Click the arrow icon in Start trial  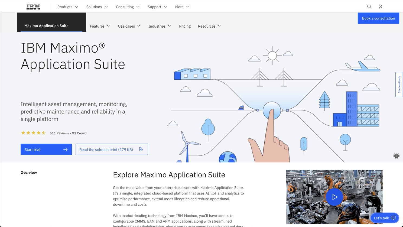65,150
